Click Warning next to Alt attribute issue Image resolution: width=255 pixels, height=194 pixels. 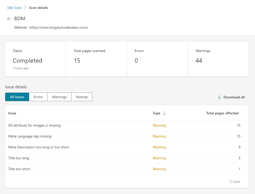pos(159,125)
